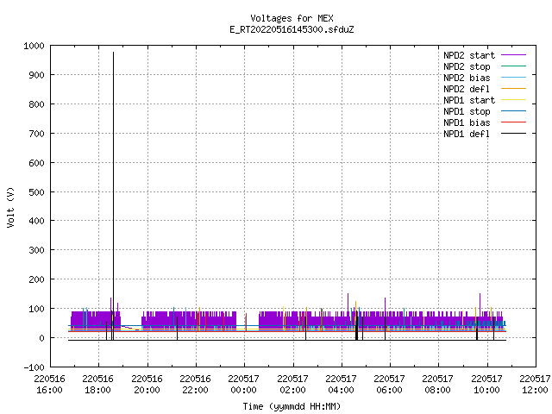Click the 800 y-axis tick label
The width and height of the screenshot is (552, 414).
point(36,104)
